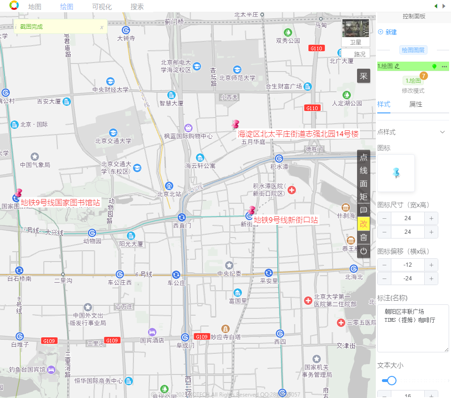Toggle the green lightbulb visibility of 1.绘图

pos(434,66)
